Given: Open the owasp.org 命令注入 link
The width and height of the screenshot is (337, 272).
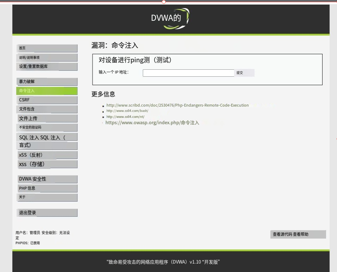Looking at the screenshot, I should pos(152,123).
